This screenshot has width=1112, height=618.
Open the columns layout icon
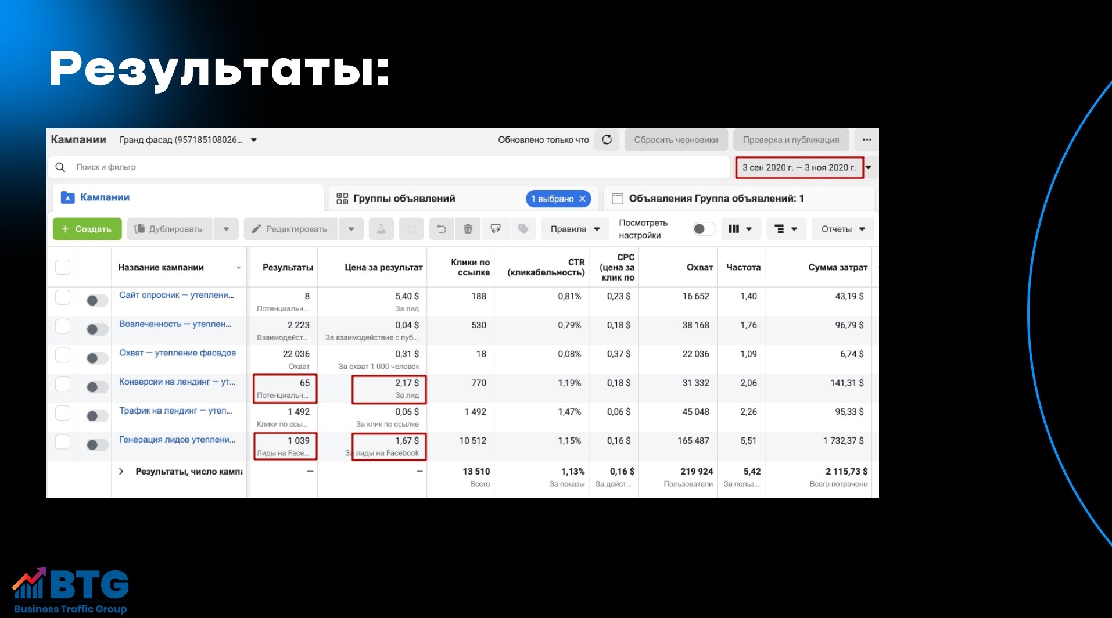[x=741, y=229]
